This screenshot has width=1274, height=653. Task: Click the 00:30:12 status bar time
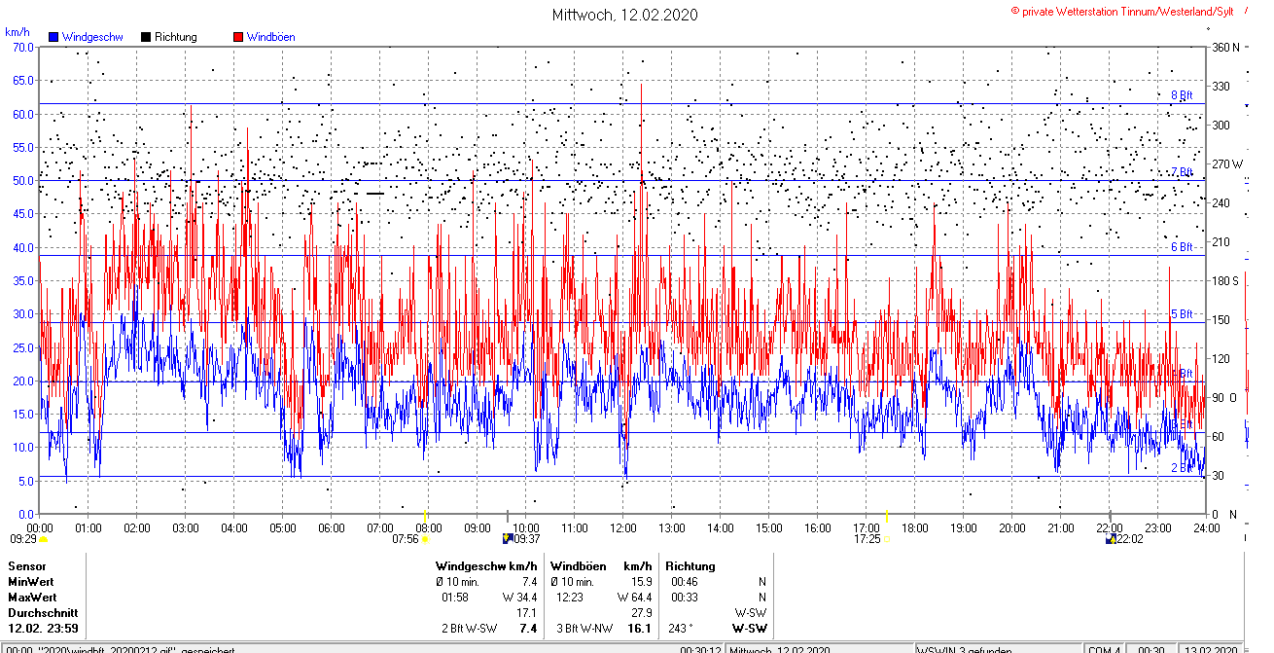(700, 649)
